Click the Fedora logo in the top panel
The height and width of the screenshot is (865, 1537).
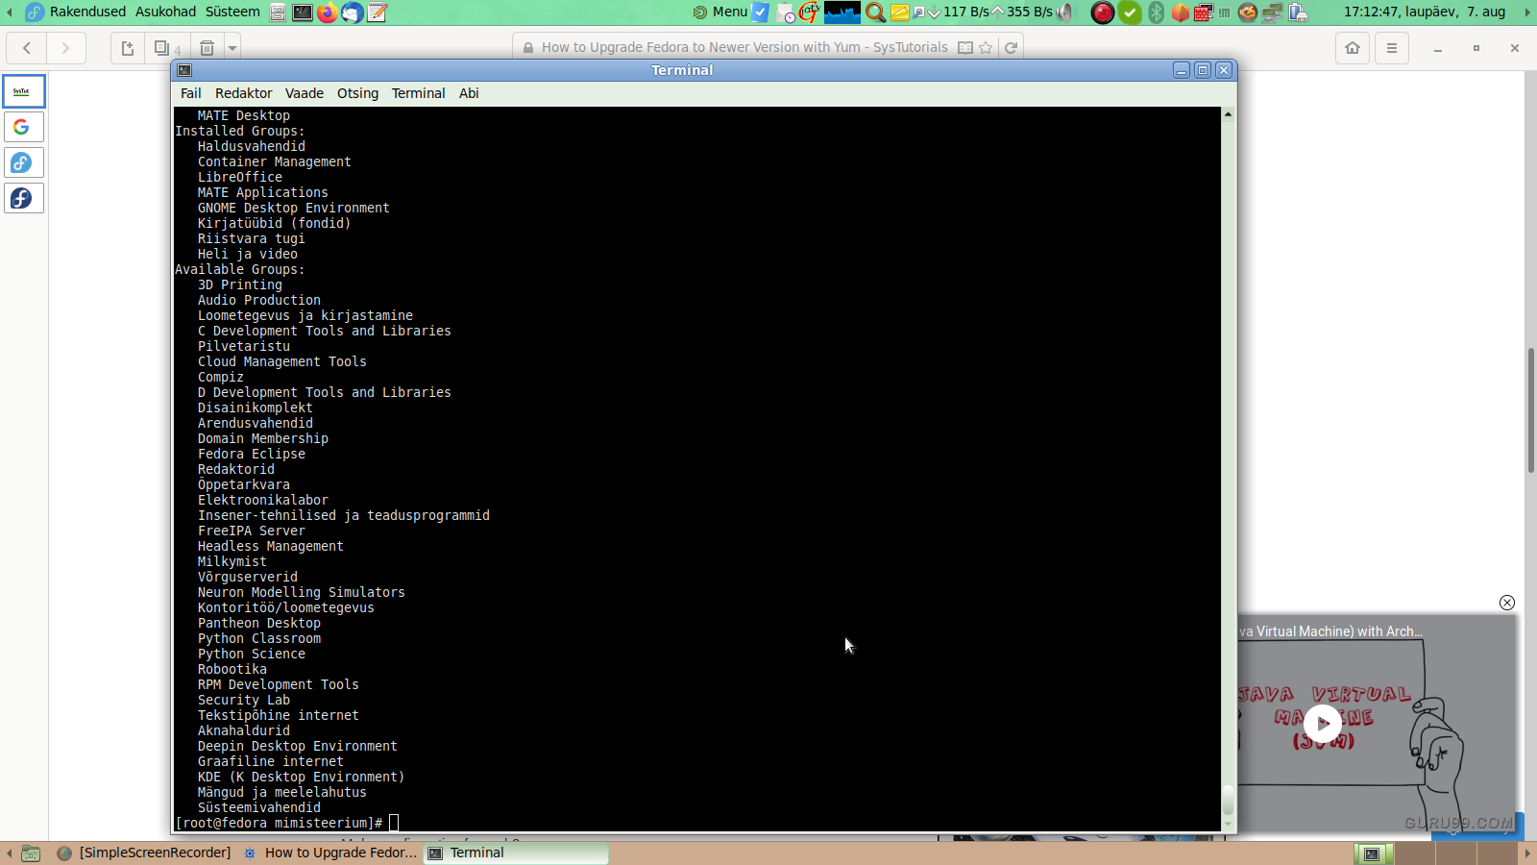(x=35, y=12)
